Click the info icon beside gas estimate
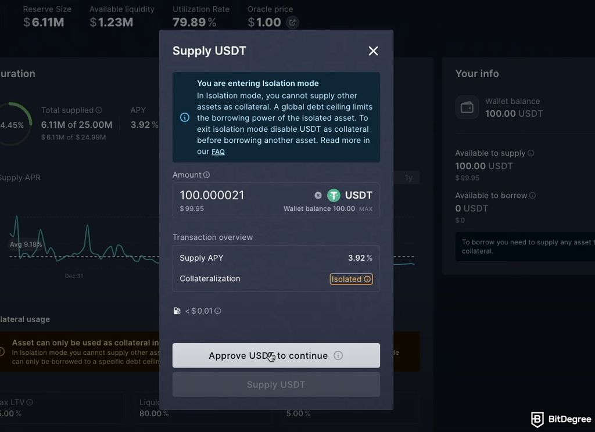This screenshot has height=432, width=595. coord(218,311)
